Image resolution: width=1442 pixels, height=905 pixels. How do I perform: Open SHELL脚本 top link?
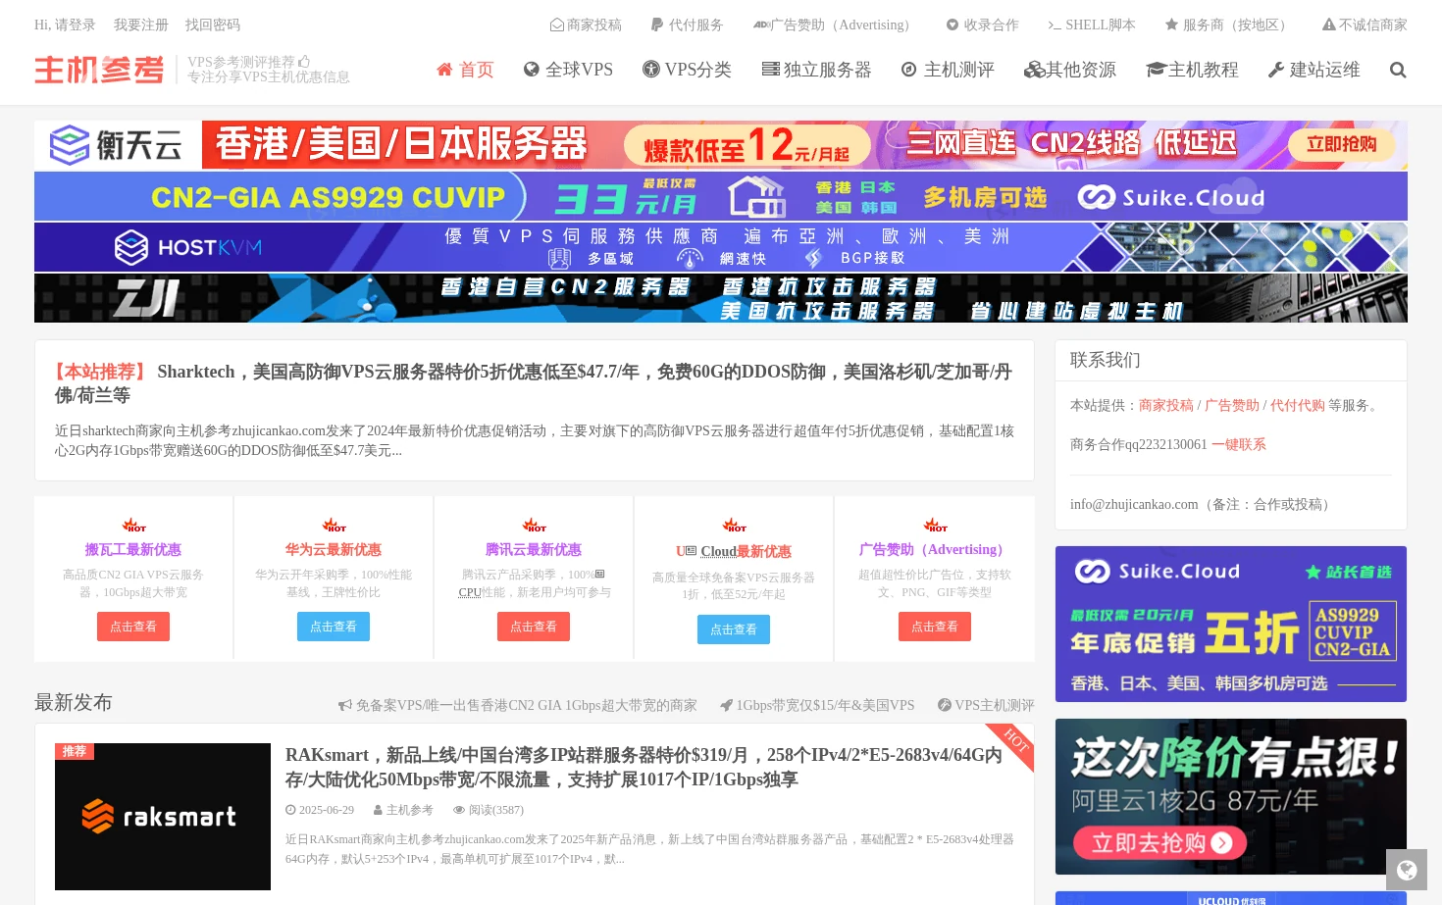click(1092, 25)
